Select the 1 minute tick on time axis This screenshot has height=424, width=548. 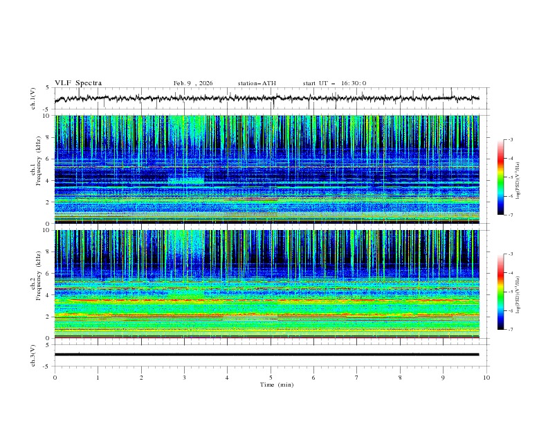(x=98, y=377)
